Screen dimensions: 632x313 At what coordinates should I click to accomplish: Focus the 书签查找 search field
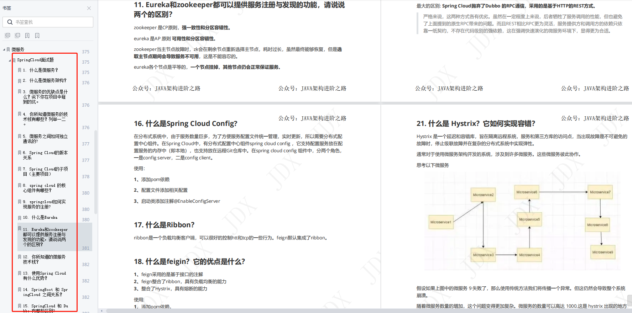pyautogui.click(x=48, y=22)
